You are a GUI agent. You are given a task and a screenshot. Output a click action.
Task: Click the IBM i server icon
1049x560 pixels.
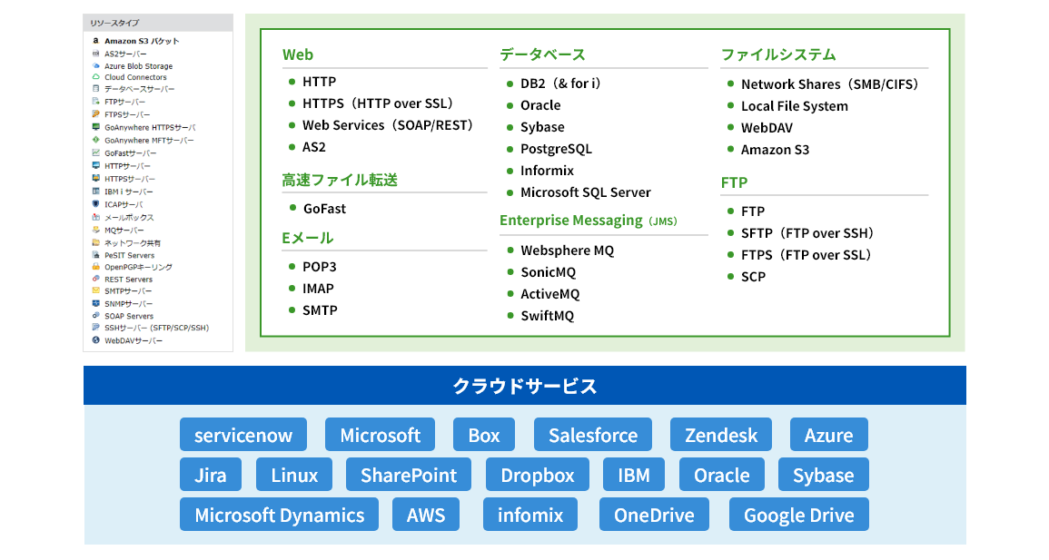tap(95, 192)
